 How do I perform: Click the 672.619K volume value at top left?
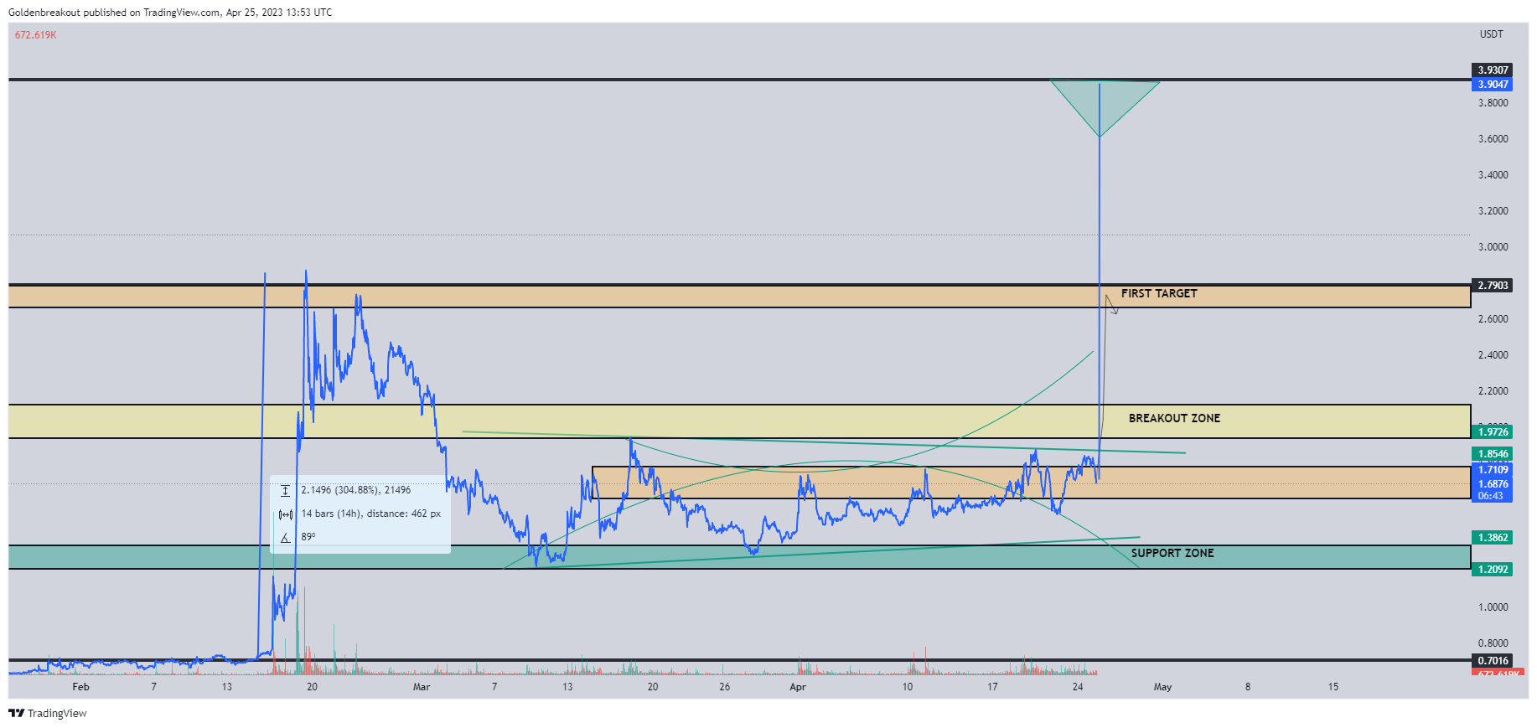(36, 35)
